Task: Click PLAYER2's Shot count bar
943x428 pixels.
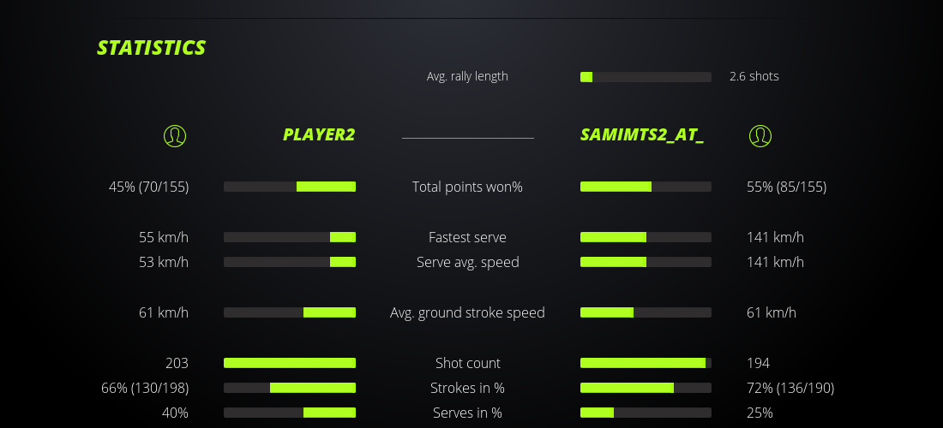Action: pyautogui.click(x=290, y=363)
